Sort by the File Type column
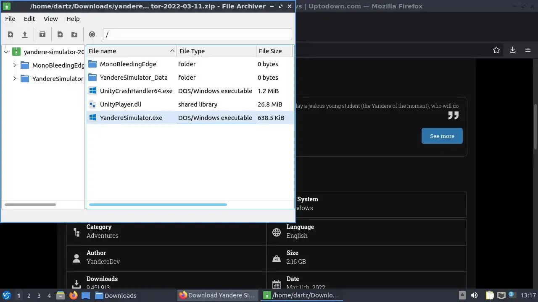 click(216, 51)
